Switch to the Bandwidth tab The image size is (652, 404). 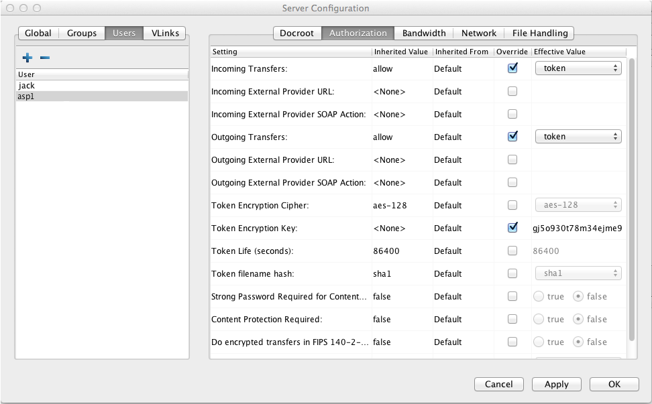click(x=424, y=33)
